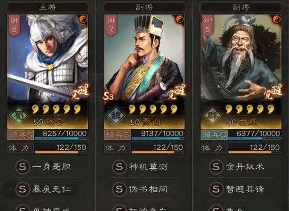Click the 群 faction badge on 左慈's card
The image size is (289, 211).
(x=212, y=116)
